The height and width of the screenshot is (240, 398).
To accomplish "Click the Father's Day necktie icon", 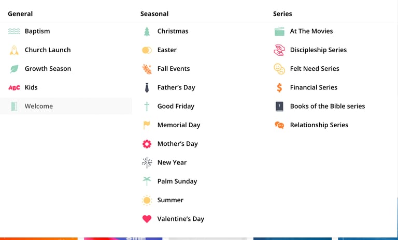I will point(147,87).
